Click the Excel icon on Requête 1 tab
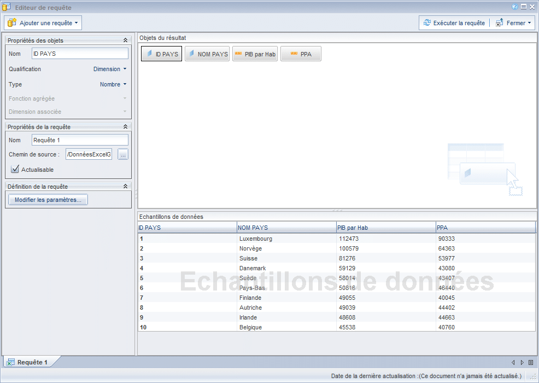This screenshot has width=539, height=383. coord(10,362)
